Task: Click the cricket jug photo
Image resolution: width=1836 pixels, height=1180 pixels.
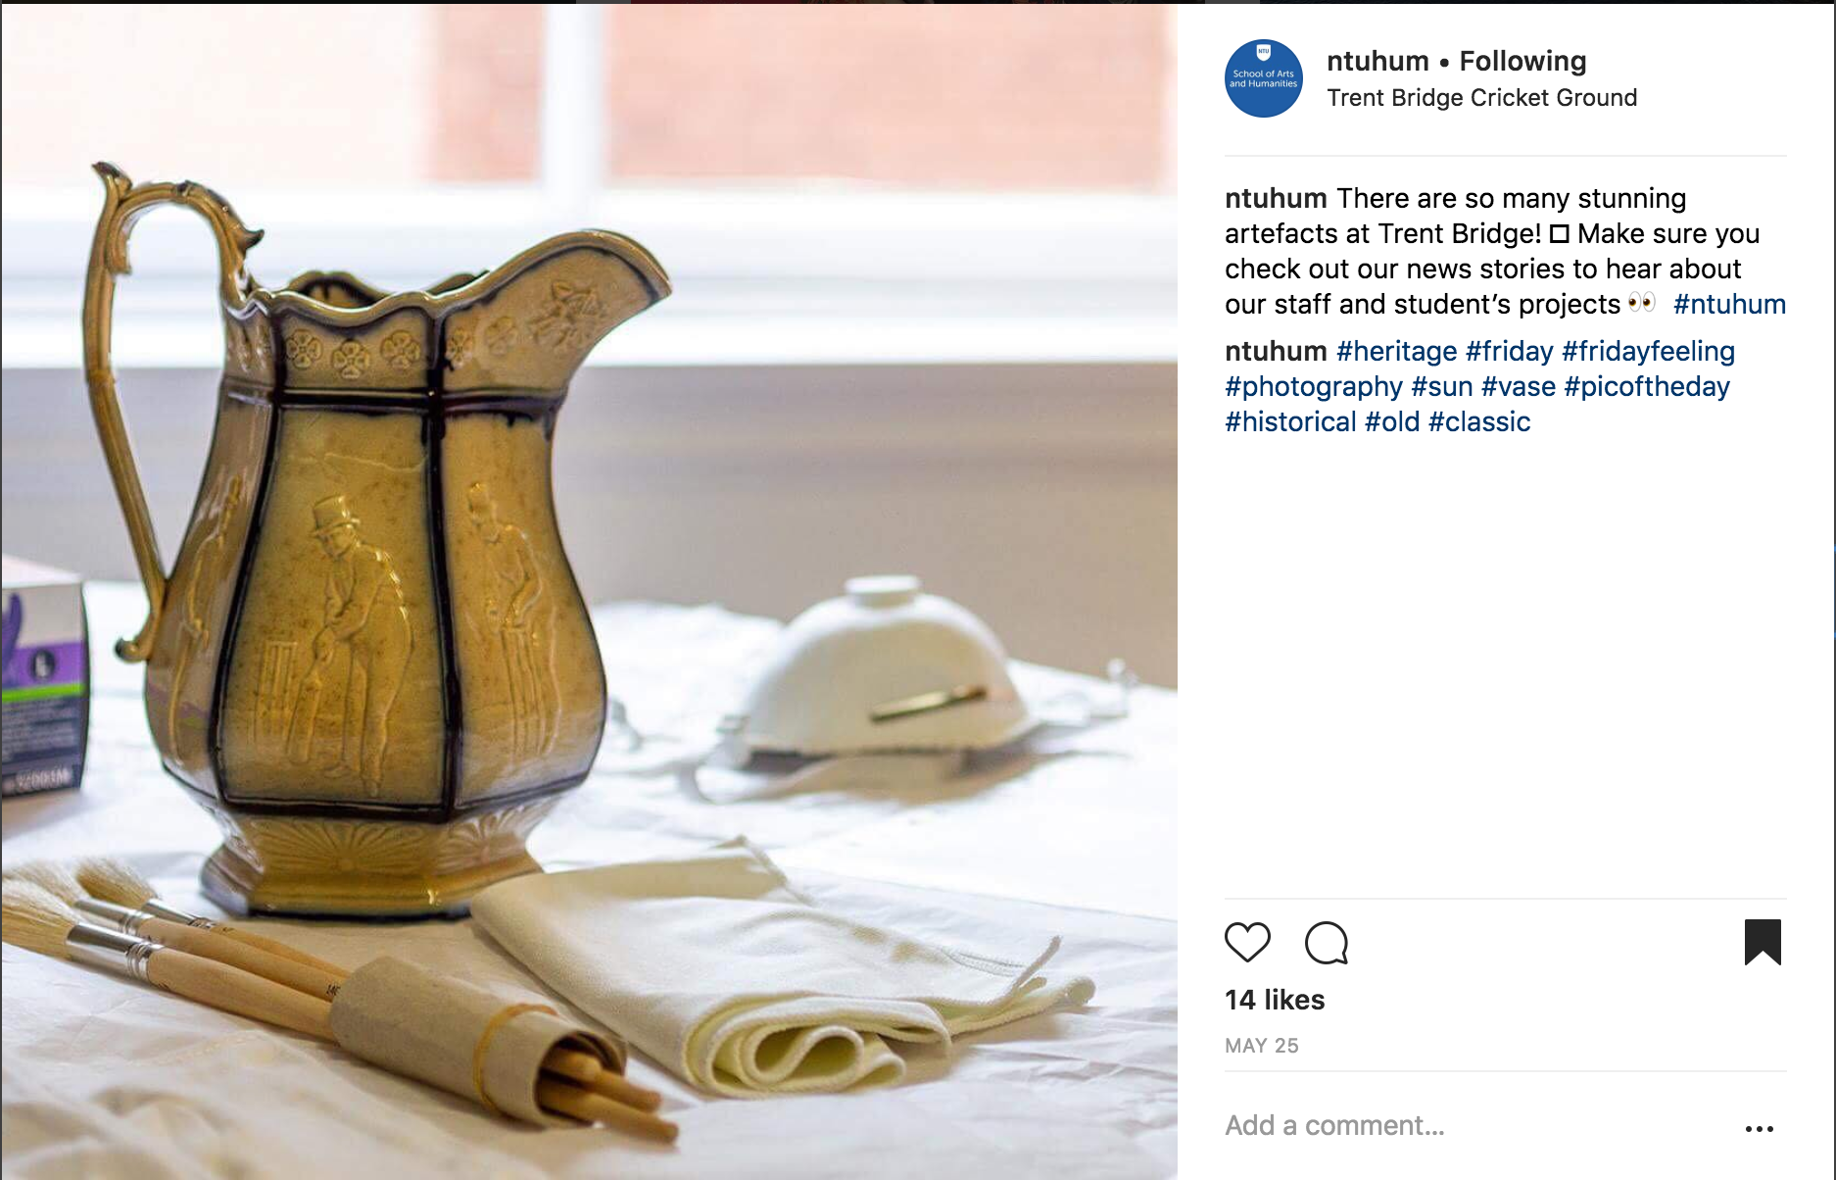Action: tap(589, 592)
